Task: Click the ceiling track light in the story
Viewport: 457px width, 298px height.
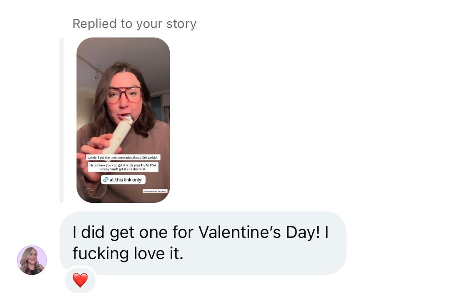Action: [x=96, y=74]
